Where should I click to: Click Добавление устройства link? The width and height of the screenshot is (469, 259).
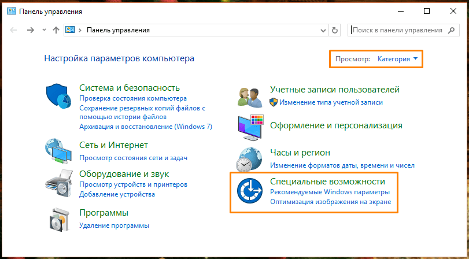(117, 194)
